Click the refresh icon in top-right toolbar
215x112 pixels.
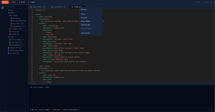pyautogui.click(x=211, y=2)
